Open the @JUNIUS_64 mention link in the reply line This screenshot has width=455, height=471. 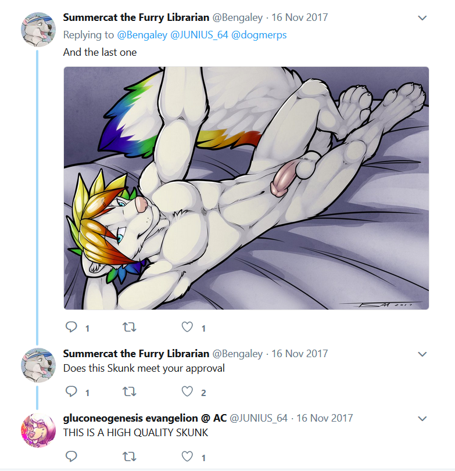coord(199,35)
